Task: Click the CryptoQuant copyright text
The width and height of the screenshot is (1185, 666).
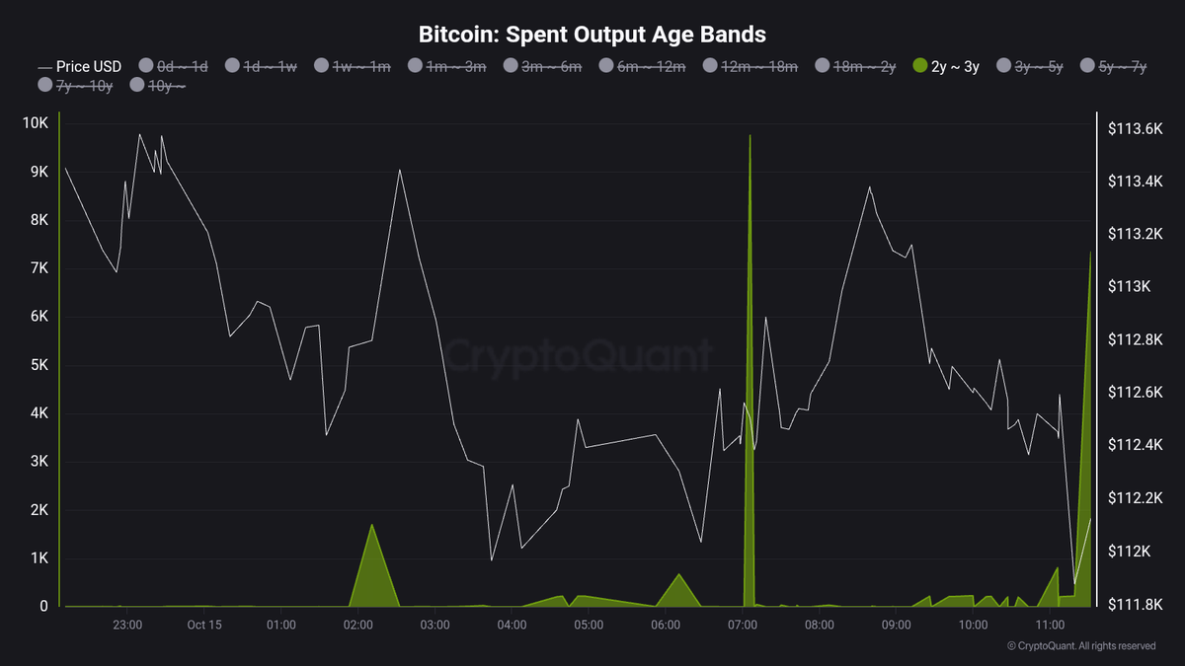Action: tap(1080, 646)
